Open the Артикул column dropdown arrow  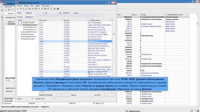tap(87, 20)
